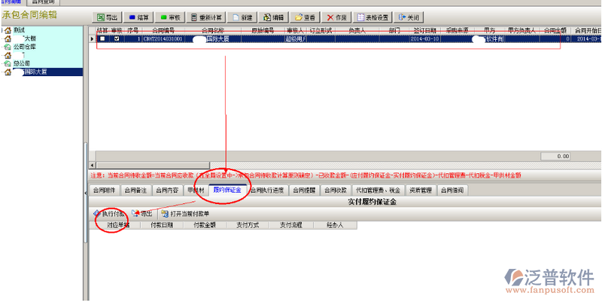The height and width of the screenshot is (302, 602).
Task: Click the 支付流程 column header
Action: coord(291,225)
